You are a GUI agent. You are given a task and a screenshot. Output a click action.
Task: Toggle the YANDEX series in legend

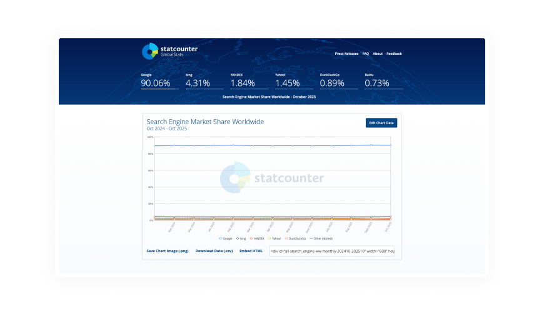257,238
